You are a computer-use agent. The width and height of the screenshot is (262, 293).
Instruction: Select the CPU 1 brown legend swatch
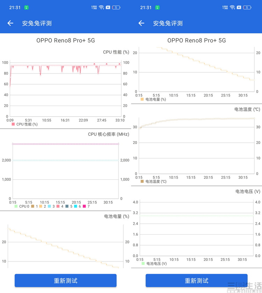tap(33, 206)
